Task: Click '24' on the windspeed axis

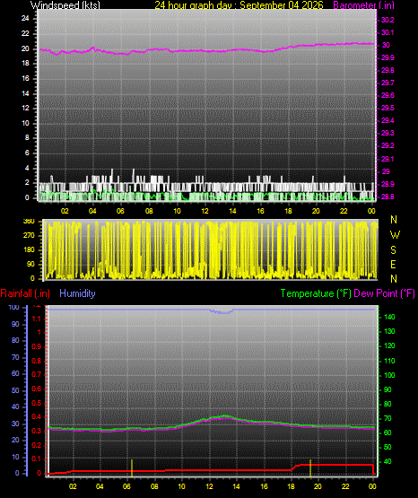Action: point(25,18)
